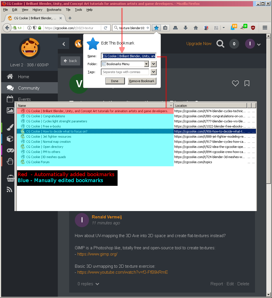Click the site info circle icon

29,28
